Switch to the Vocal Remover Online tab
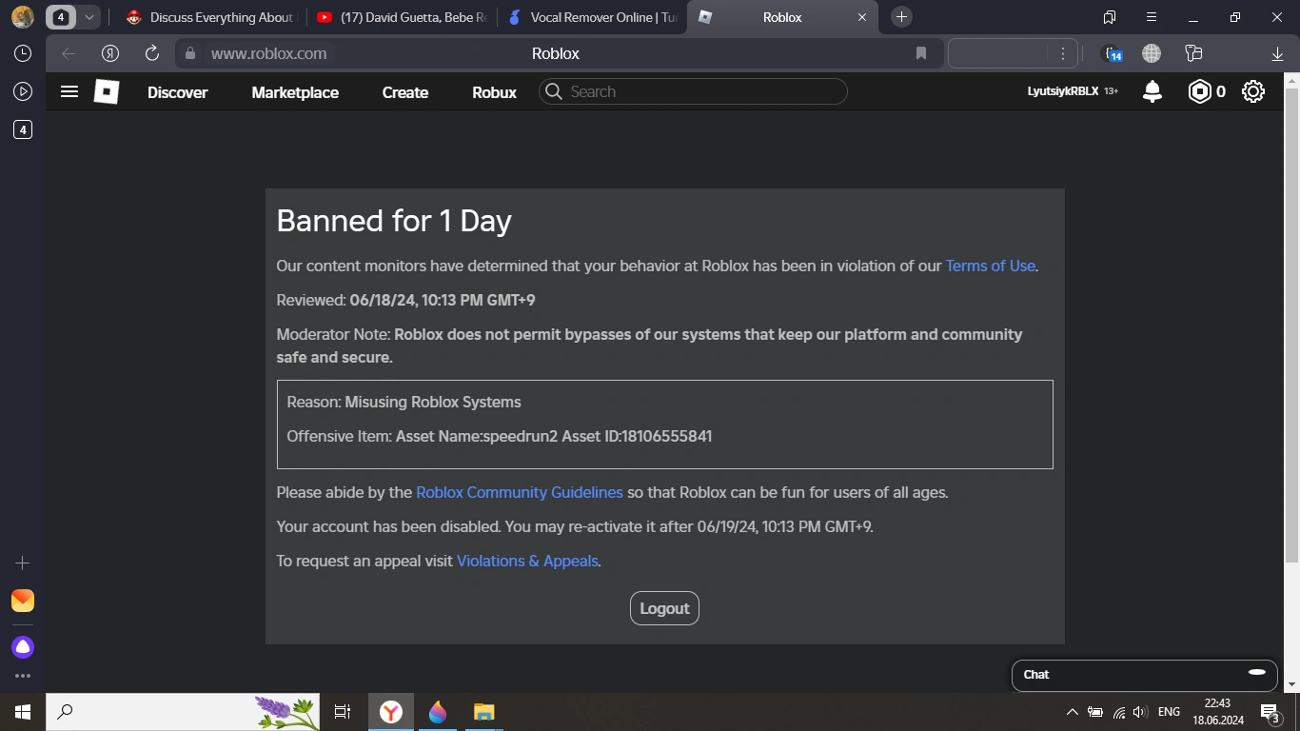The width and height of the screenshot is (1300, 731). coord(592,16)
